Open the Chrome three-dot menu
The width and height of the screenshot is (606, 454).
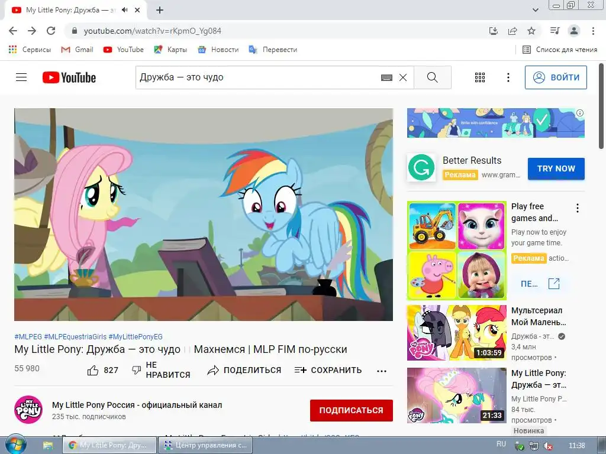click(x=593, y=31)
